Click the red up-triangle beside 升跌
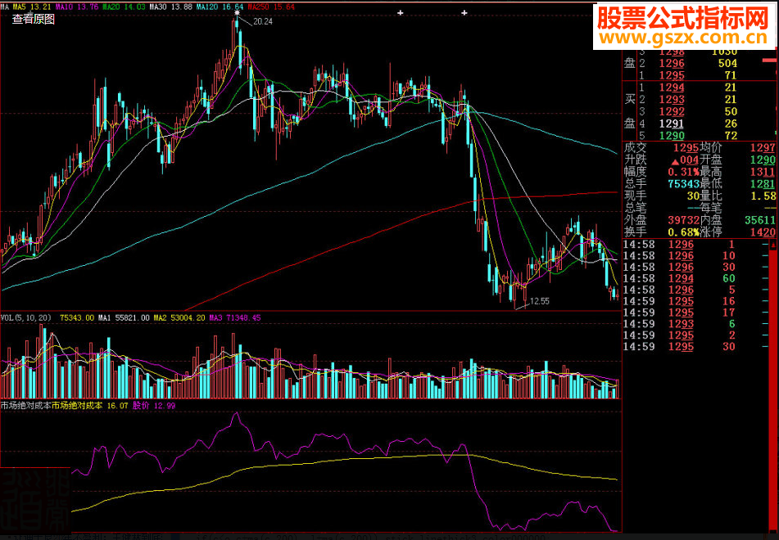The width and height of the screenshot is (779, 540). [675, 161]
